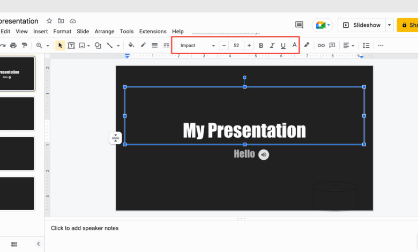This screenshot has width=418, height=252.
Task: Start the Slideshow
Action: click(362, 25)
